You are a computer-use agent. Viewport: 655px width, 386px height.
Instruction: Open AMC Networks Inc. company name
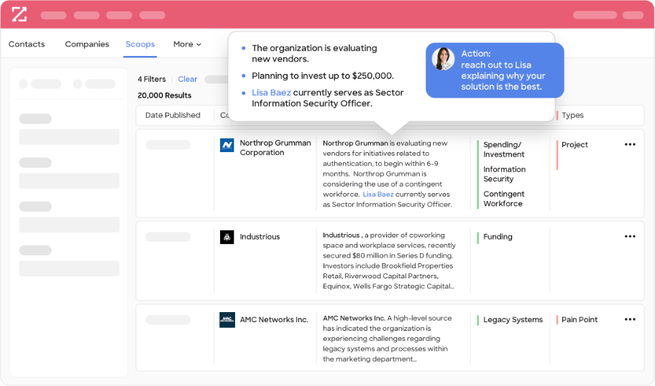point(274,320)
